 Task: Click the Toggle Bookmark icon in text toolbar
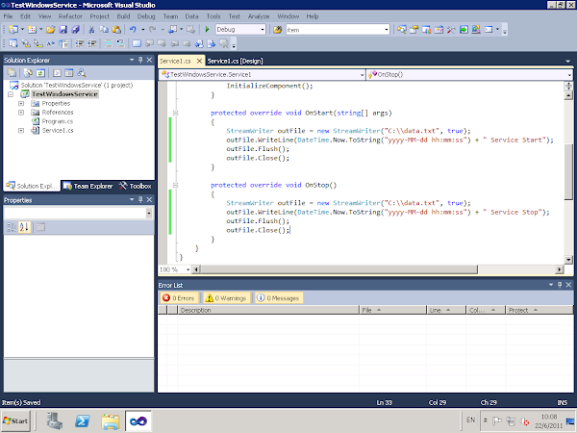click(x=137, y=44)
